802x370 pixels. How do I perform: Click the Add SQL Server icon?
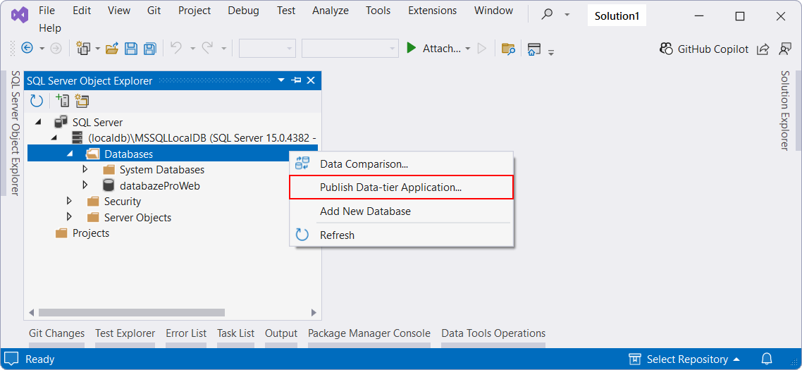[x=63, y=101]
